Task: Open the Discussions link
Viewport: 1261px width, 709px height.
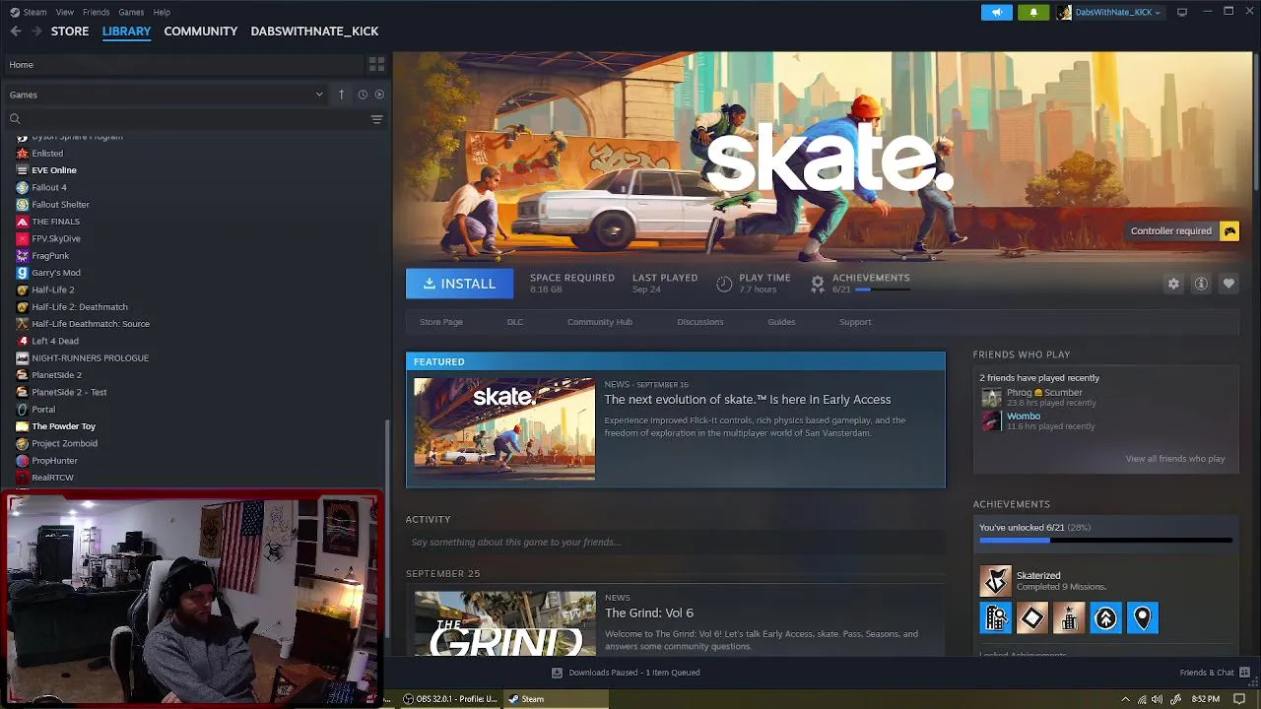Action: point(700,322)
